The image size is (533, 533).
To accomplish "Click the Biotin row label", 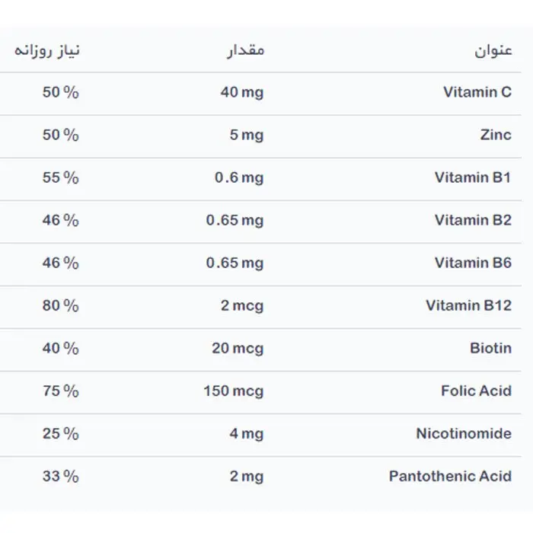I will point(491,348).
